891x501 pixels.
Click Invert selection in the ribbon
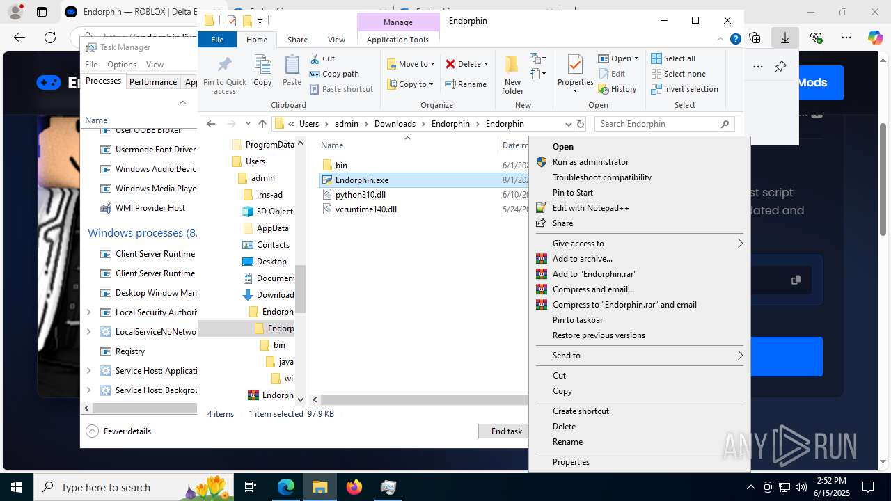pyautogui.click(x=684, y=89)
